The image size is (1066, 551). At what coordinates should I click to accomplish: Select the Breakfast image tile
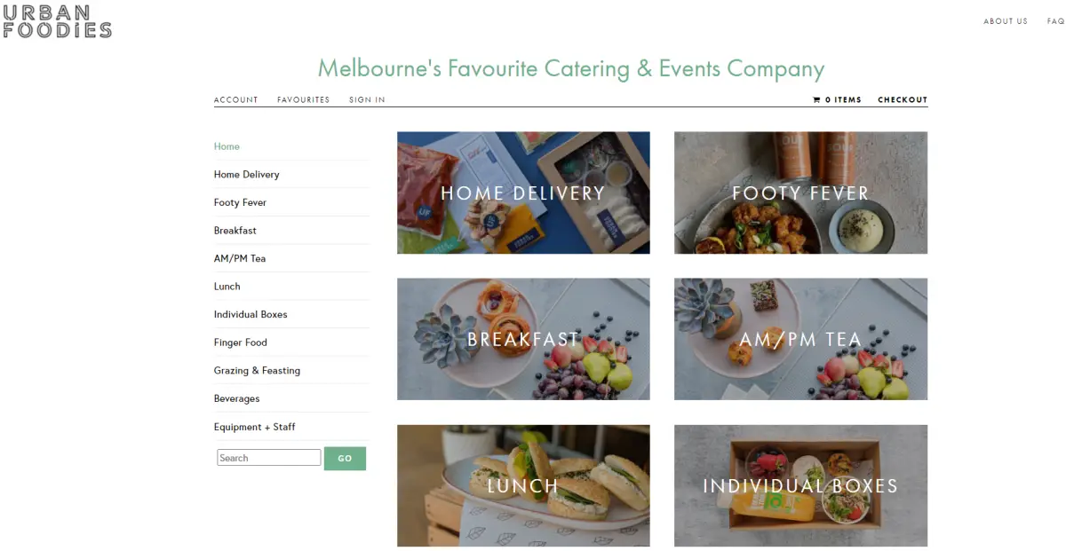523,339
